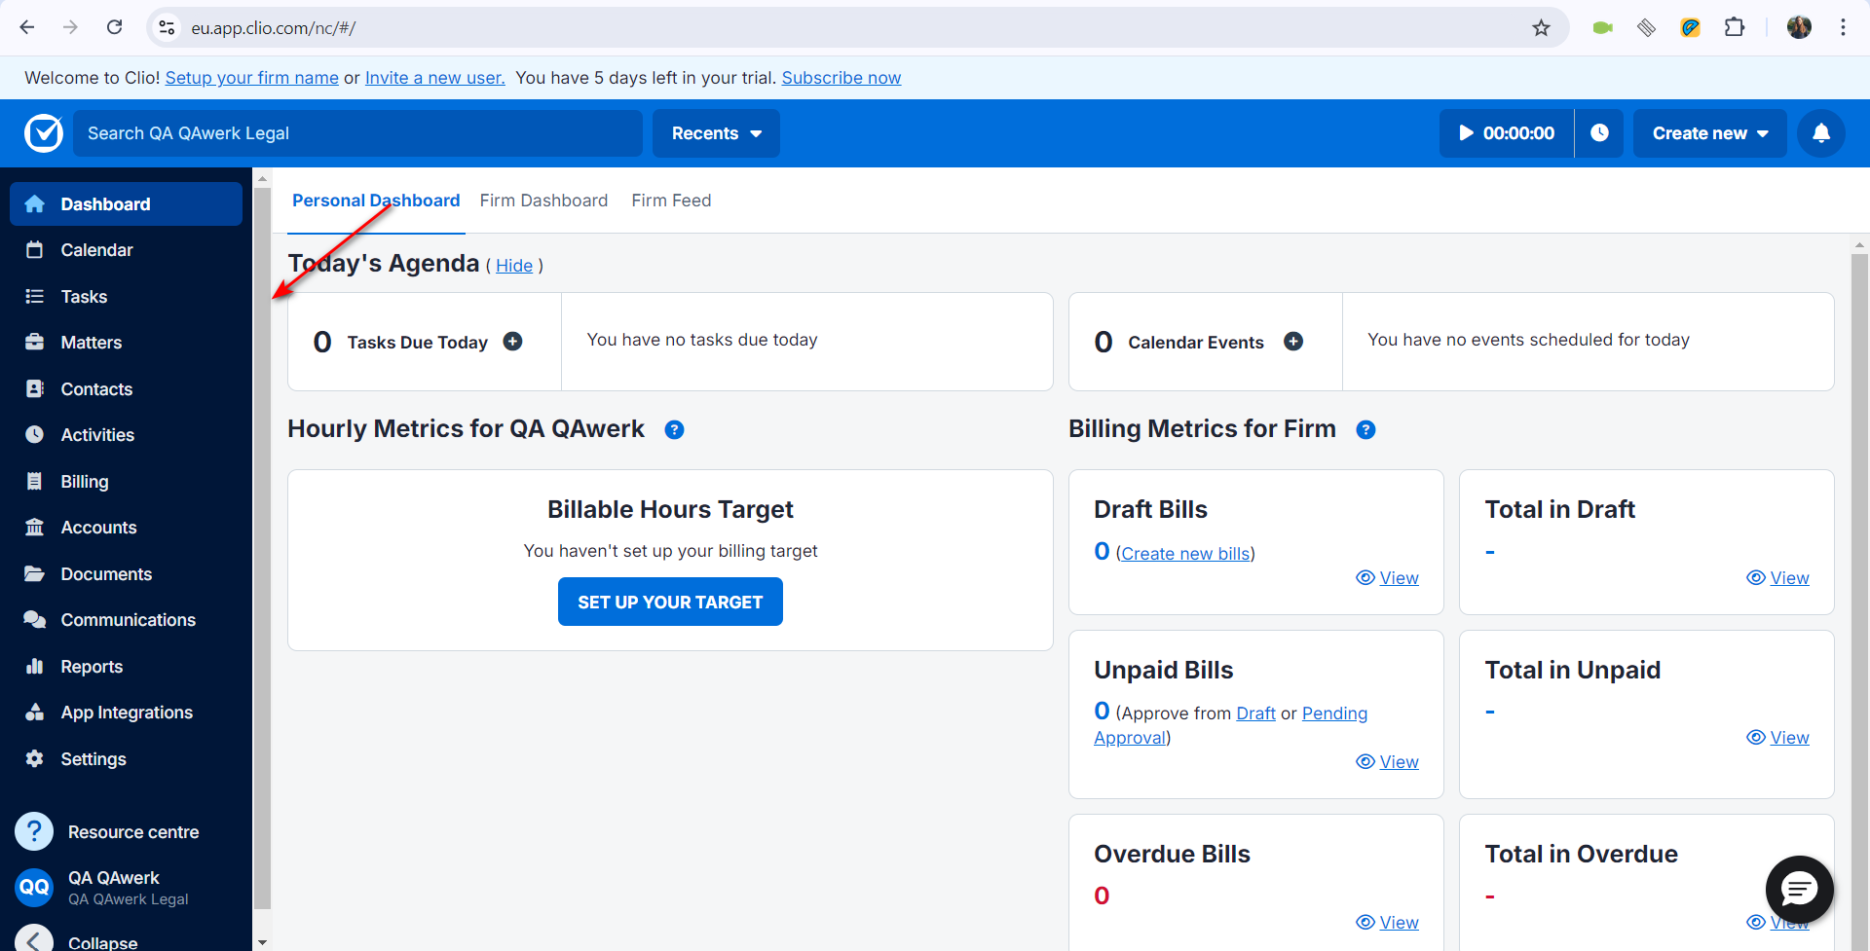
Task: Open Communications in the sidebar
Action: coord(127,620)
